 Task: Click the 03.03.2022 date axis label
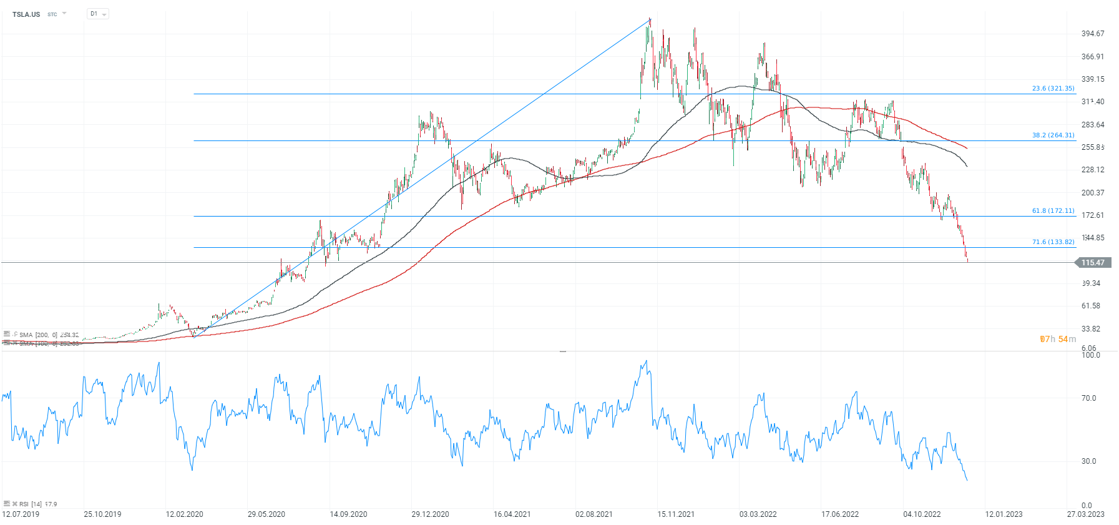(758, 514)
